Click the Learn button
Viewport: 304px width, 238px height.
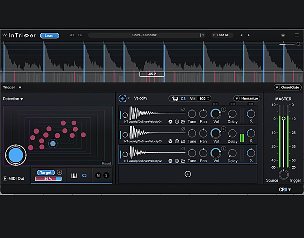coord(49,36)
